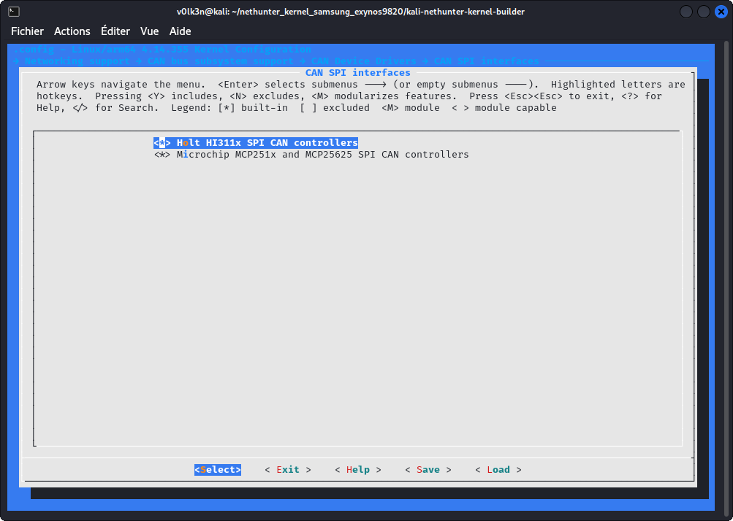Open the Vue menu
The image size is (733, 521).
149,31
